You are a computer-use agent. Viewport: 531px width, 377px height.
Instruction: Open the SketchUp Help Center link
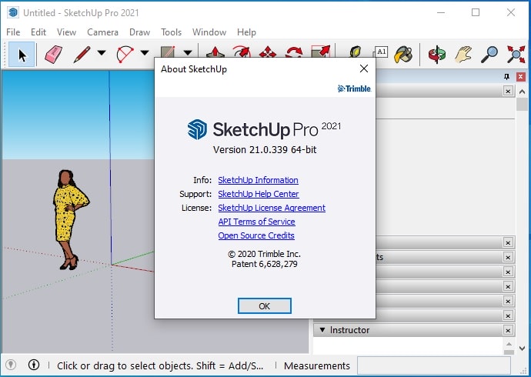(x=259, y=194)
